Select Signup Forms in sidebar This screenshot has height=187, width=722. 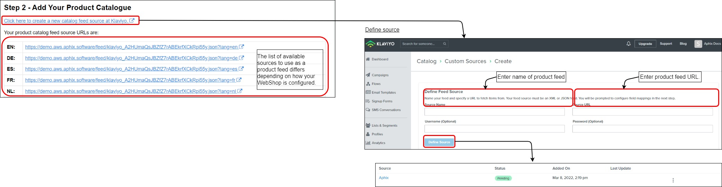click(382, 101)
